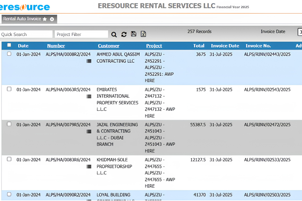Click the total value 41370

(199, 195)
